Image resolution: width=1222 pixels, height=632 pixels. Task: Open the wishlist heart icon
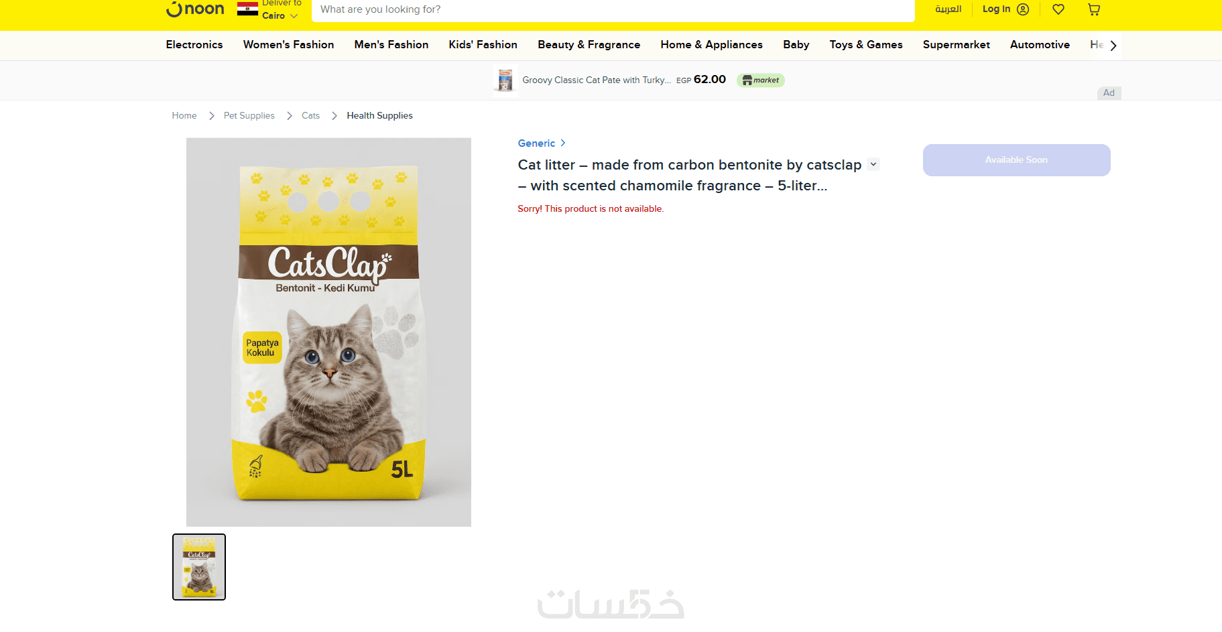tap(1058, 9)
